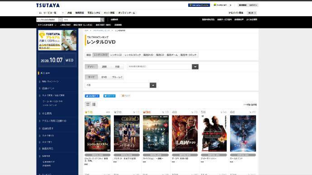Click the Hatena bookmark share icon
The image size is (312, 175).
coord(126,96)
